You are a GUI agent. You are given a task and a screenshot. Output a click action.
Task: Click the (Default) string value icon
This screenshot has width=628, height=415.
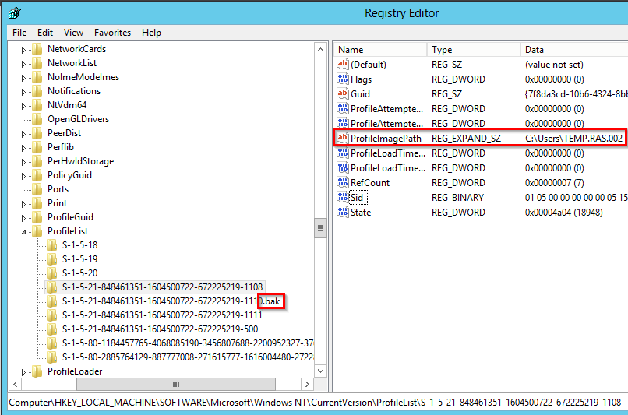[343, 65]
